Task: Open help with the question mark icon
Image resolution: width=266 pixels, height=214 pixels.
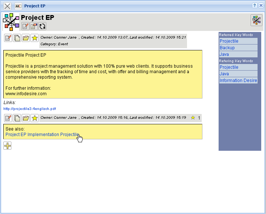Action: [x=255, y=6]
